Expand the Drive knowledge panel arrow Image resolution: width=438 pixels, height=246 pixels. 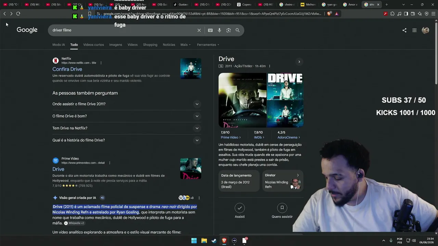coord(299,62)
